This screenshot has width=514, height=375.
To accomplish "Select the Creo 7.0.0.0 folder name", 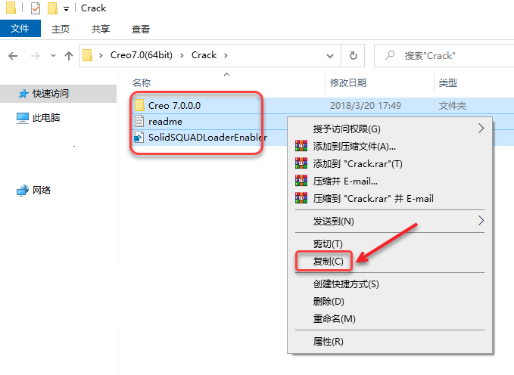I will pyautogui.click(x=174, y=106).
